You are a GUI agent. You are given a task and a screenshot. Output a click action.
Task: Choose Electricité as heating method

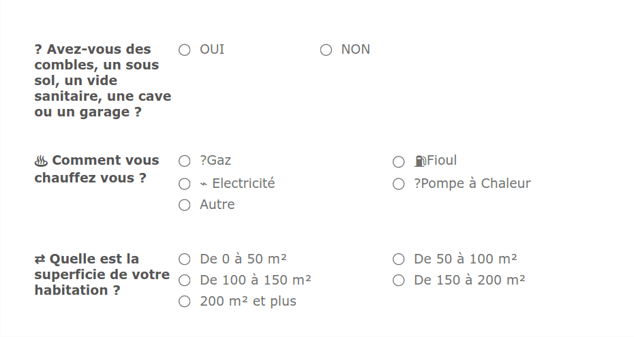click(184, 184)
